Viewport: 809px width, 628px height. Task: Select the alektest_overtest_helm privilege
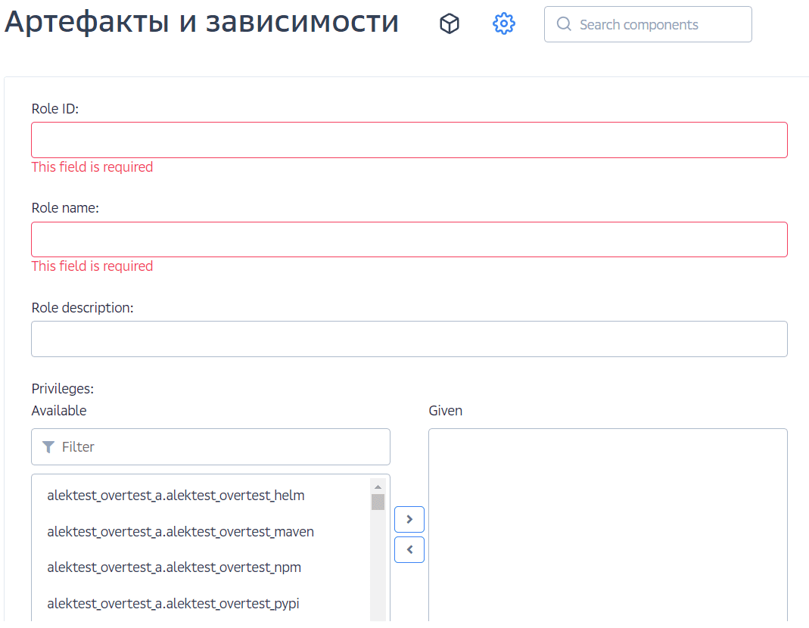176,496
